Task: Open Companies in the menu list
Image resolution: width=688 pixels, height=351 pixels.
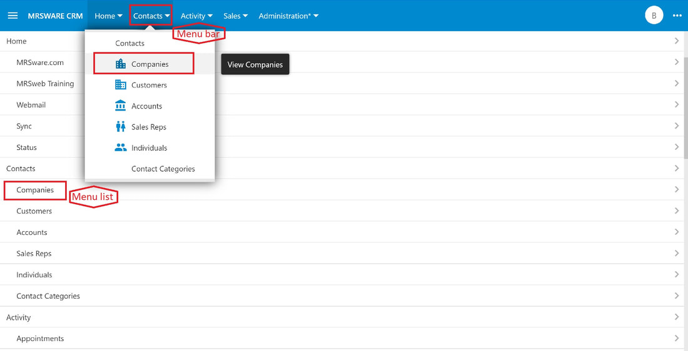Action: [x=35, y=190]
